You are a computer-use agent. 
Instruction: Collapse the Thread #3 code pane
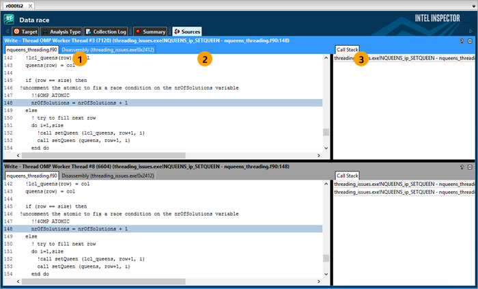point(470,41)
